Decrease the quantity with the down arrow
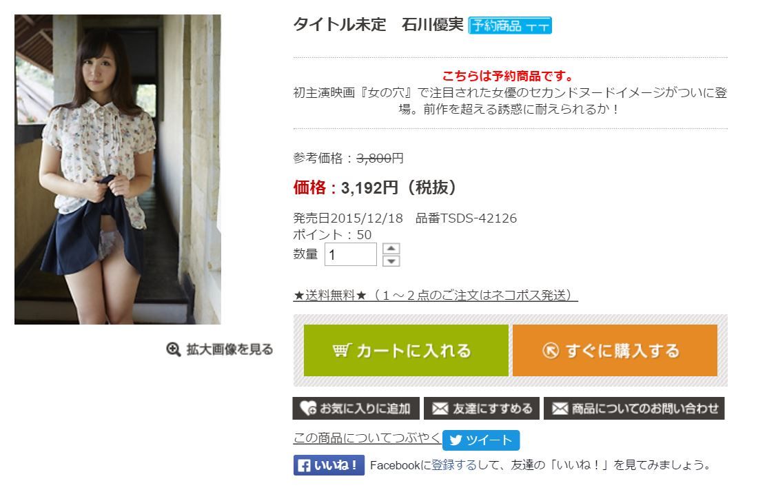The width and height of the screenshot is (767, 501). [x=391, y=260]
